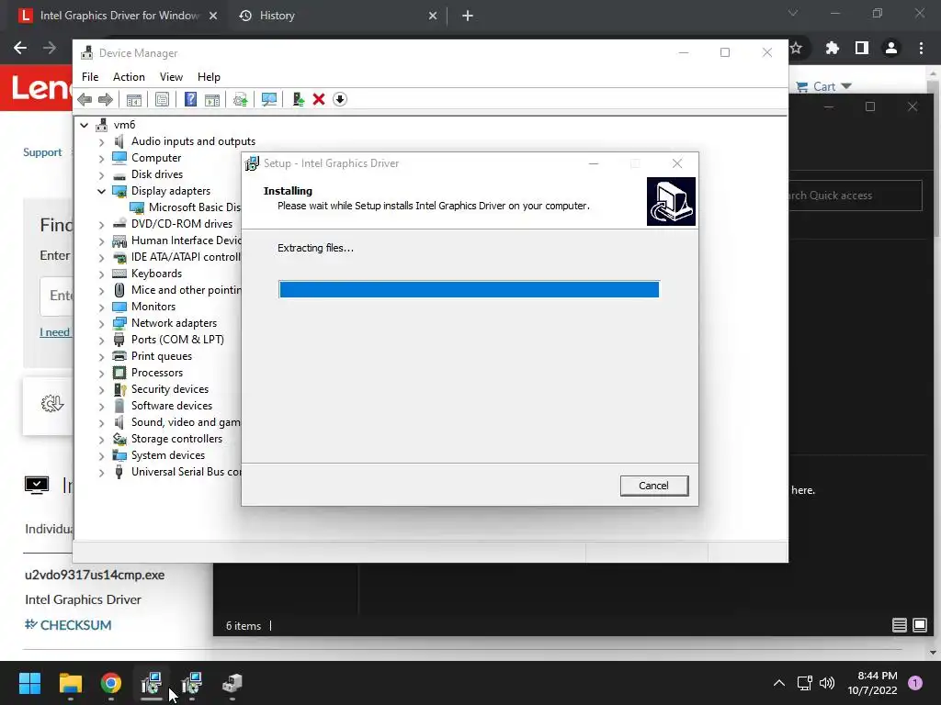Viewport: 941px width, 705px height.
Task: Open the File menu in Device Manager
Action: tap(90, 77)
